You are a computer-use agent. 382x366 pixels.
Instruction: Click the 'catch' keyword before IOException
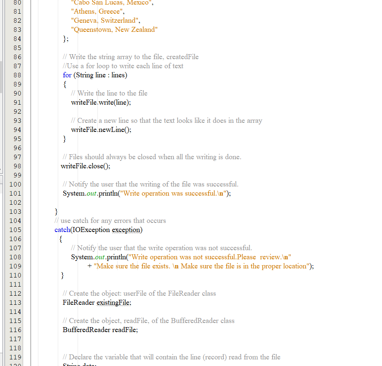click(62, 230)
